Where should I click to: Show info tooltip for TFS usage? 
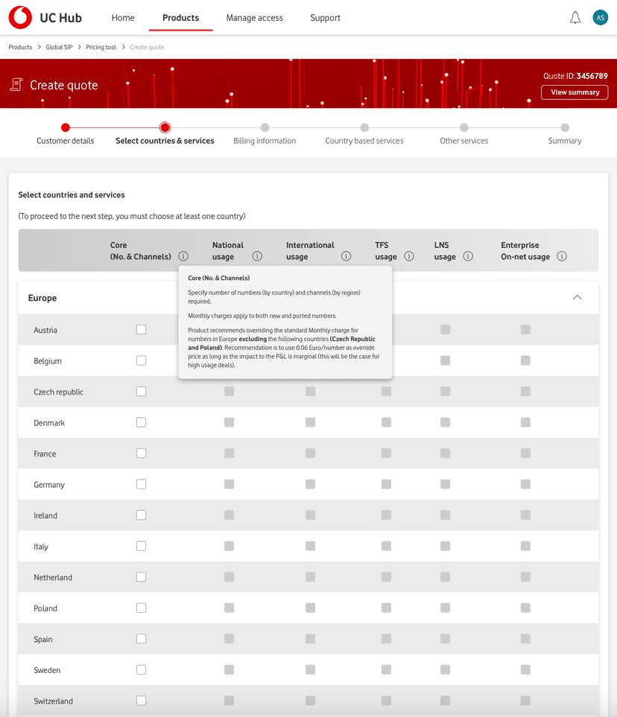pyautogui.click(x=409, y=256)
